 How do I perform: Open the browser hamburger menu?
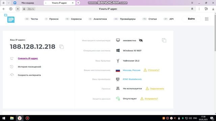[x=192, y=3]
